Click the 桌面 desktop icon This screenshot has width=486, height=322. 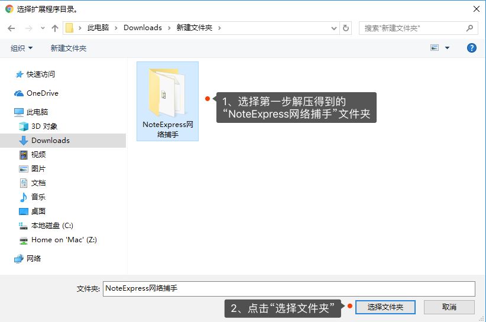click(24, 212)
